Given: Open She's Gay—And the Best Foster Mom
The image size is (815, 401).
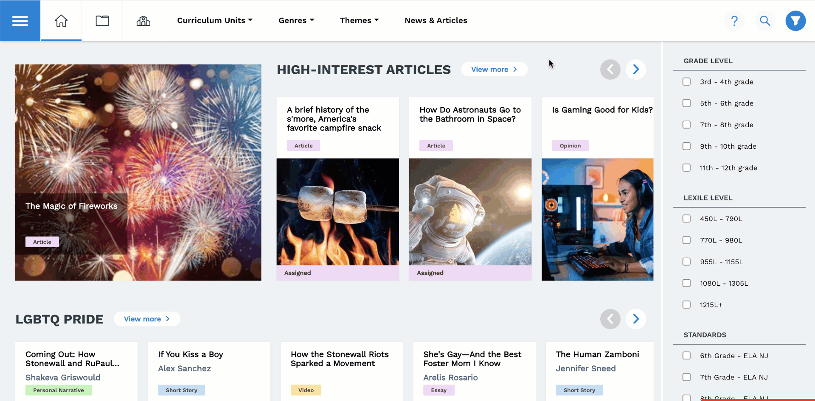Looking at the screenshot, I should [x=472, y=359].
